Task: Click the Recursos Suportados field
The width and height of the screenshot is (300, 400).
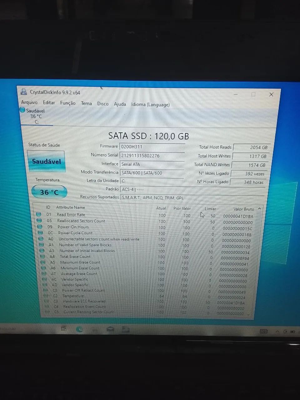Action: pyautogui.click(x=192, y=197)
